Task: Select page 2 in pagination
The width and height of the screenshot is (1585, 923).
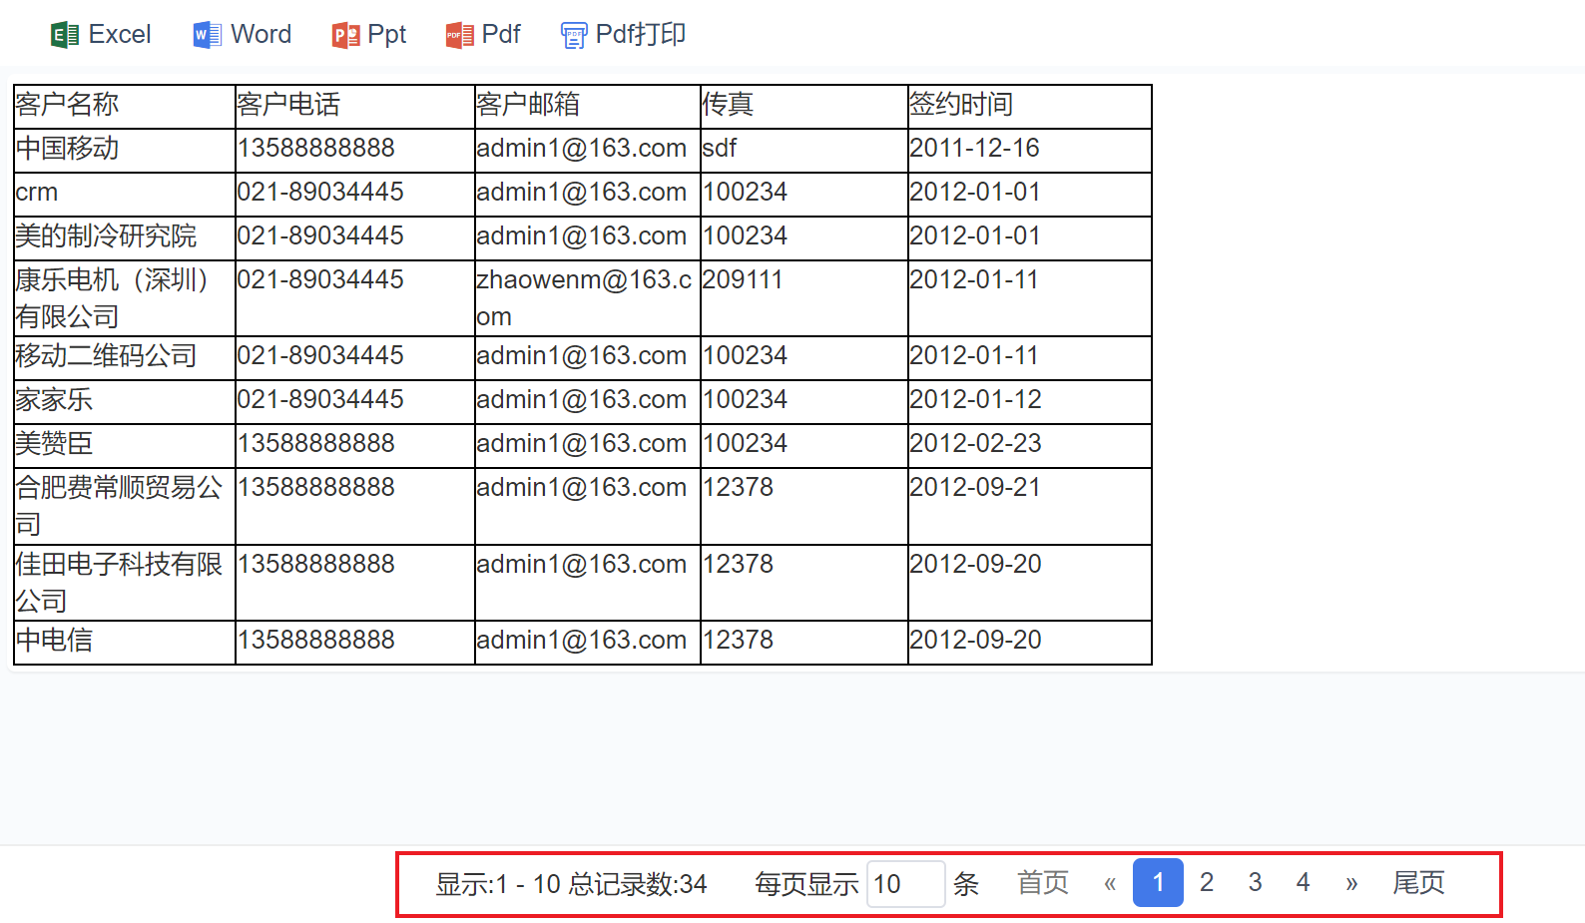Action: [1207, 883]
